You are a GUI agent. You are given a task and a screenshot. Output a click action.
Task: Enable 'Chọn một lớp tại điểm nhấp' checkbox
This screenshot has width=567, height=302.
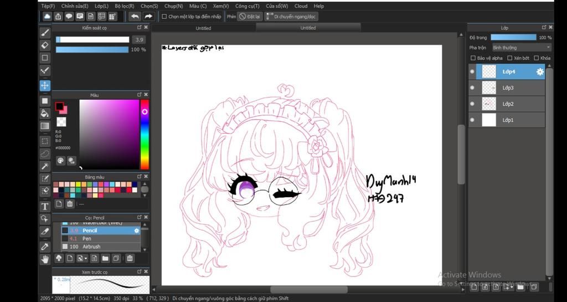[164, 17]
